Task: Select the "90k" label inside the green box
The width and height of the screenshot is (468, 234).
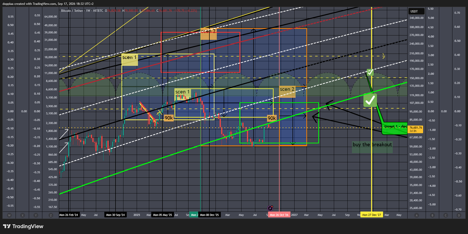Action: click(272, 118)
